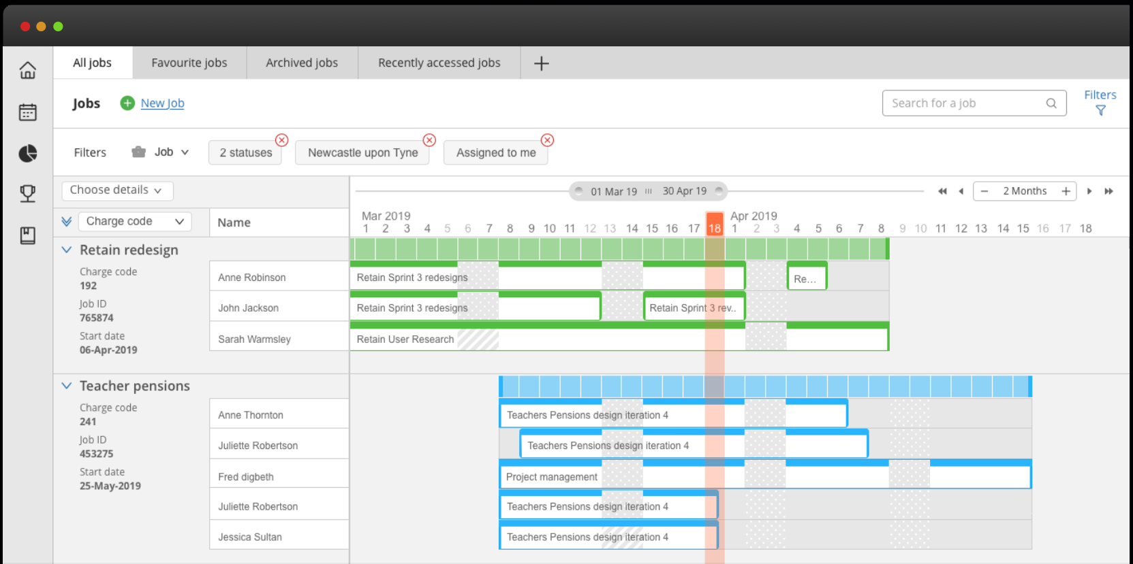Click the Newcastle upon Tyne filter button
This screenshot has width=1133, height=564.
tap(362, 153)
